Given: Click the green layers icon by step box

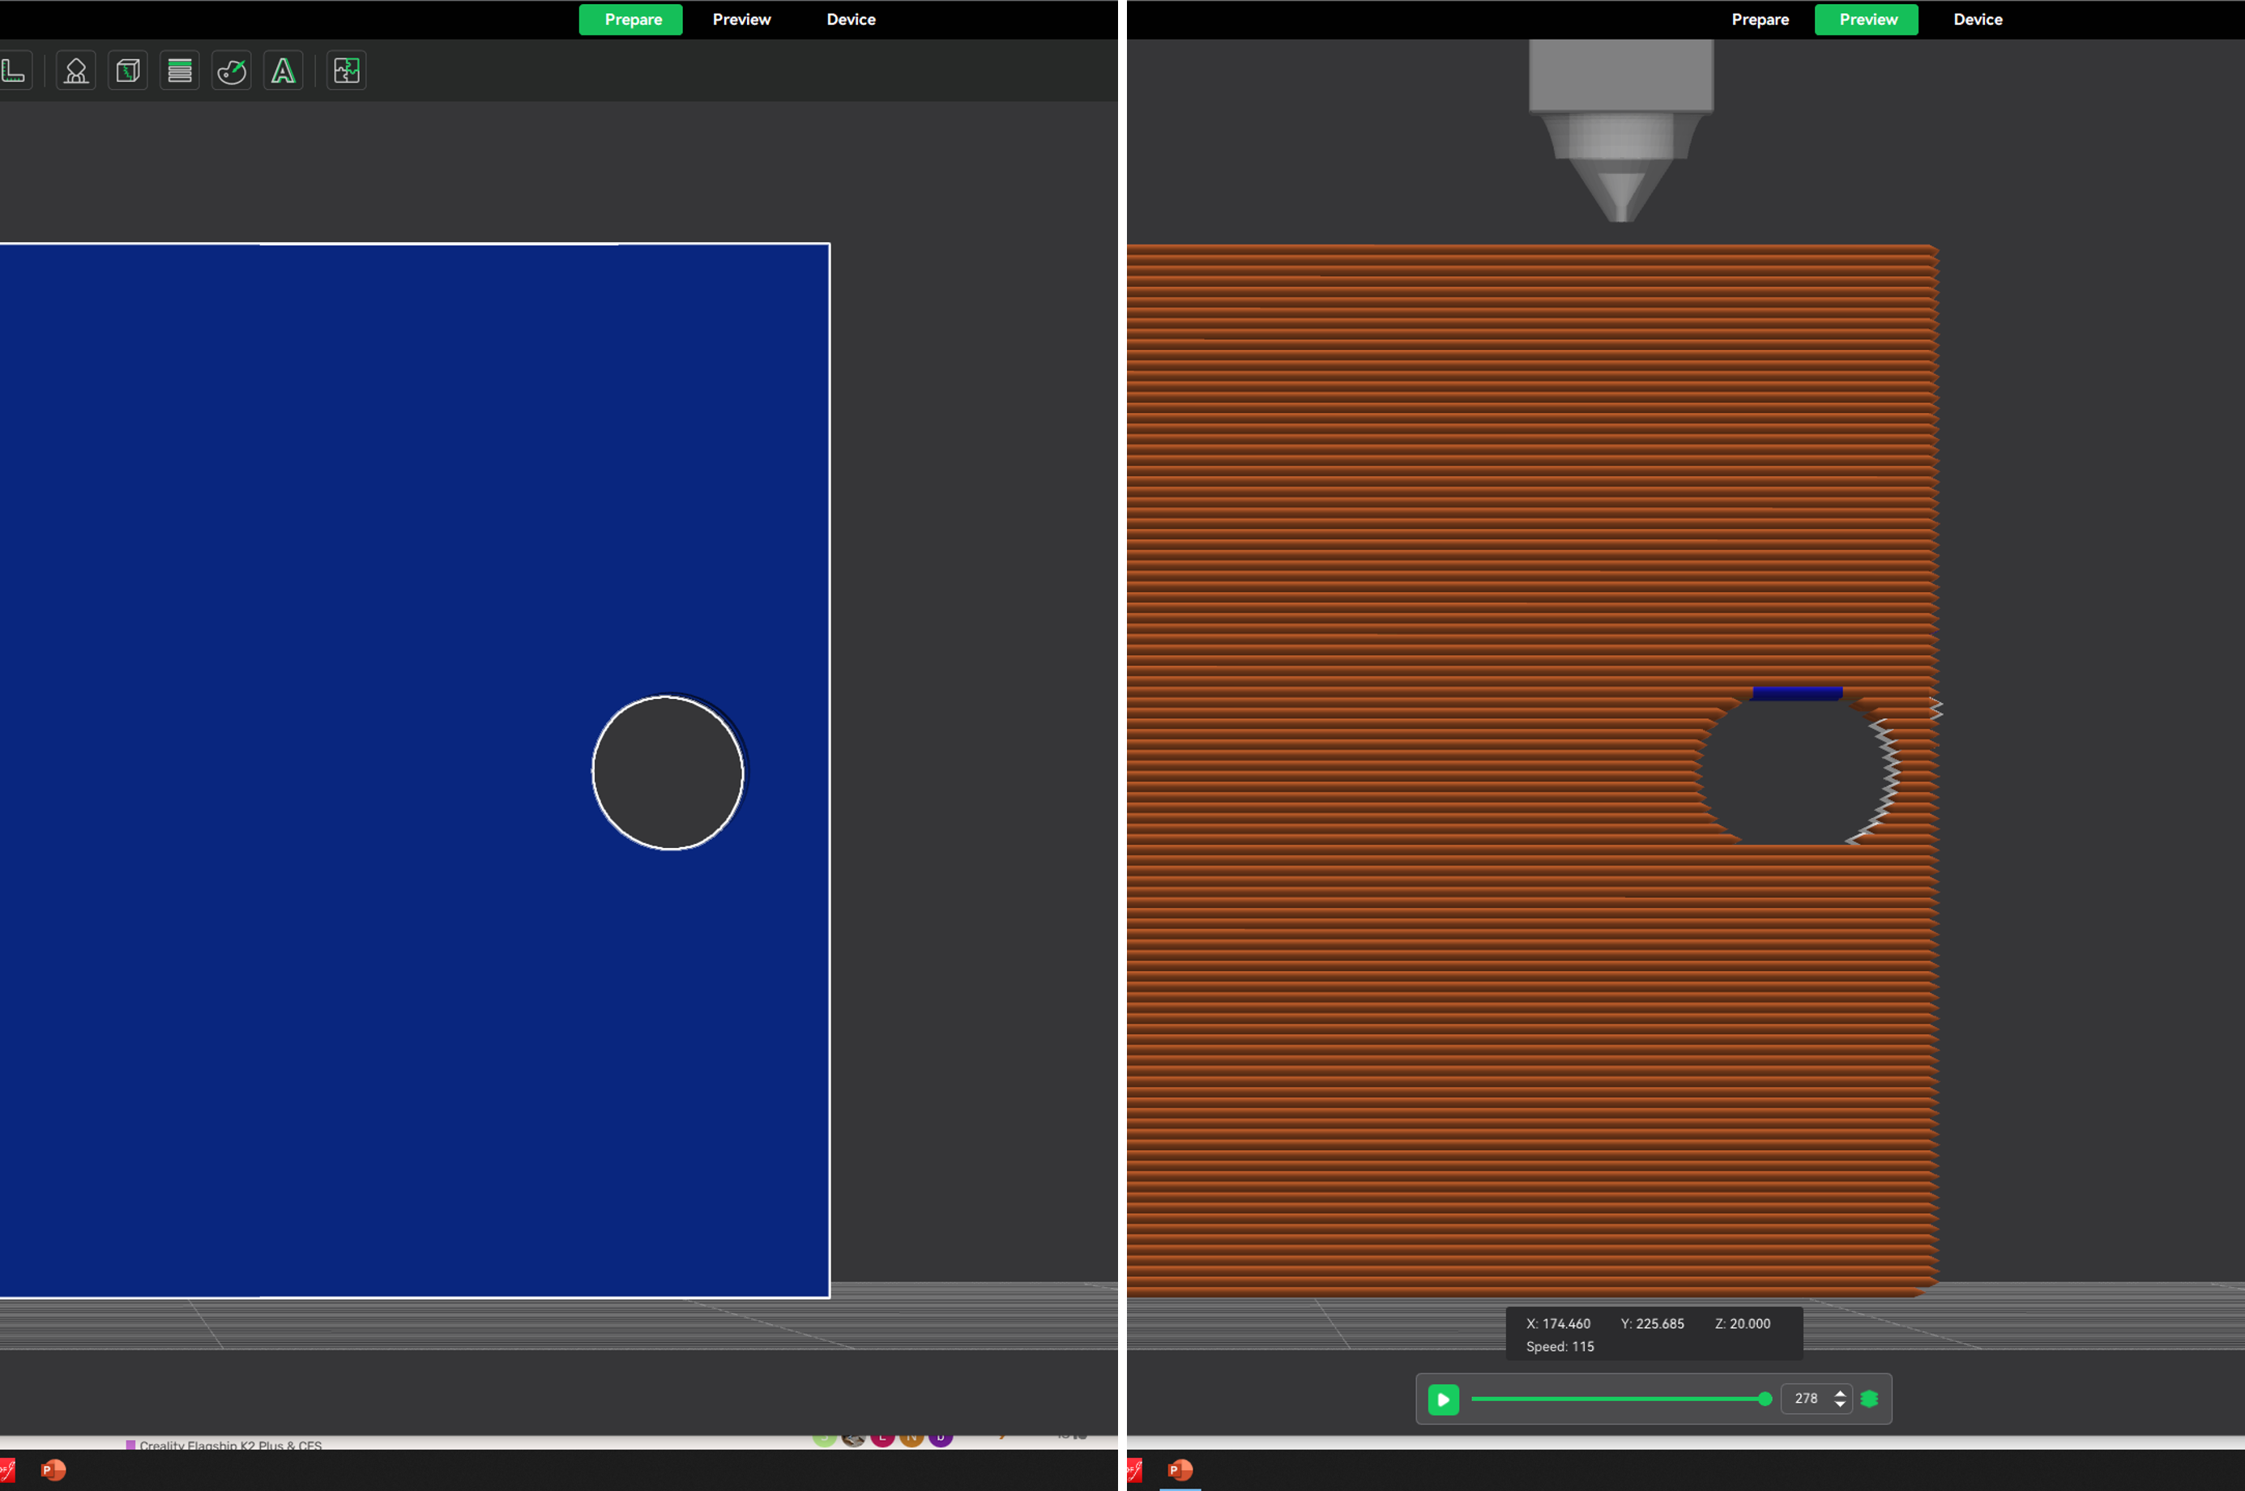Looking at the screenshot, I should (1868, 1399).
